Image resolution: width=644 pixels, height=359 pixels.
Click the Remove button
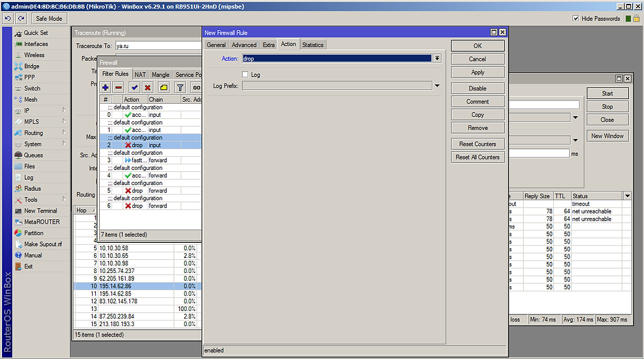coord(477,127)
